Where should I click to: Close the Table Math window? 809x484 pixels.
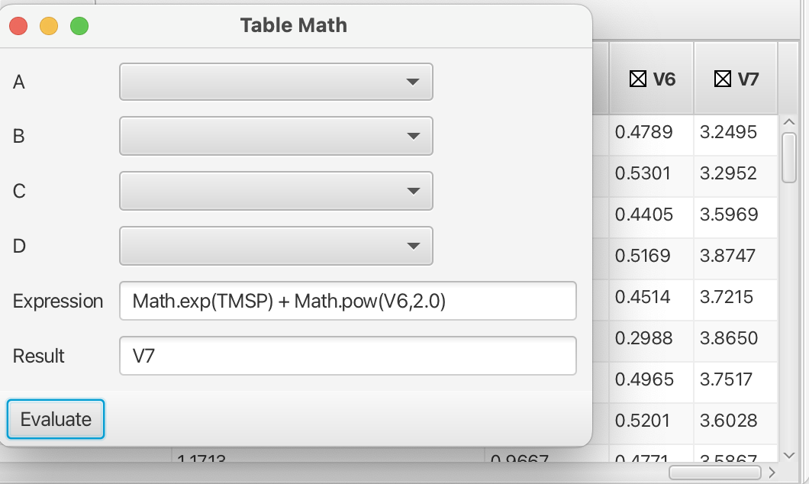pyautogui.click(x=18, y=26)
